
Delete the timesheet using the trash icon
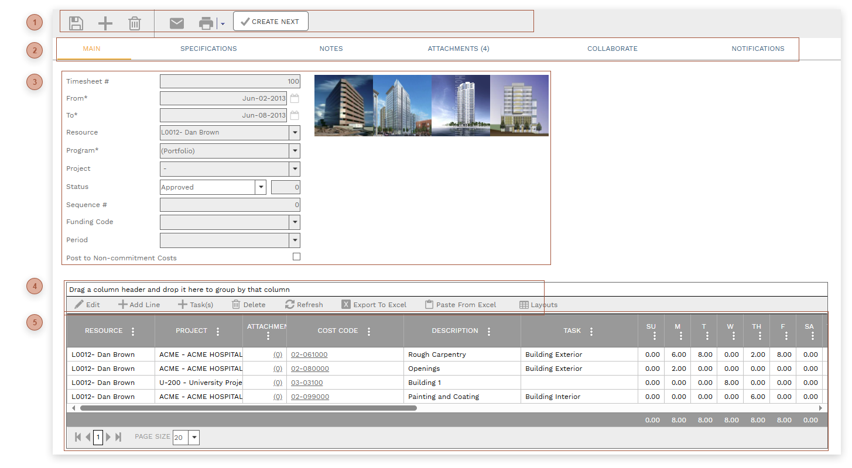(x=135, y=23)
